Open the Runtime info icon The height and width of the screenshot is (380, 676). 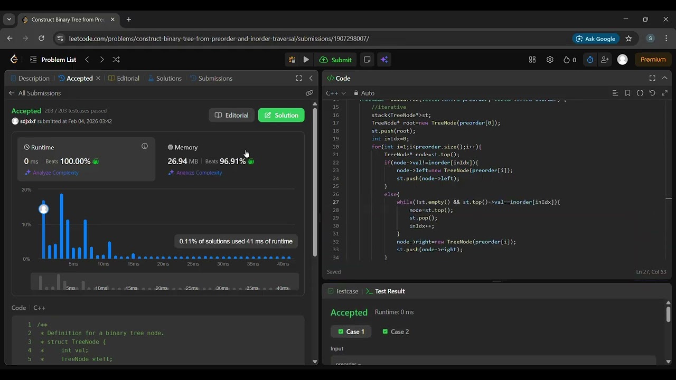[145, 146]
